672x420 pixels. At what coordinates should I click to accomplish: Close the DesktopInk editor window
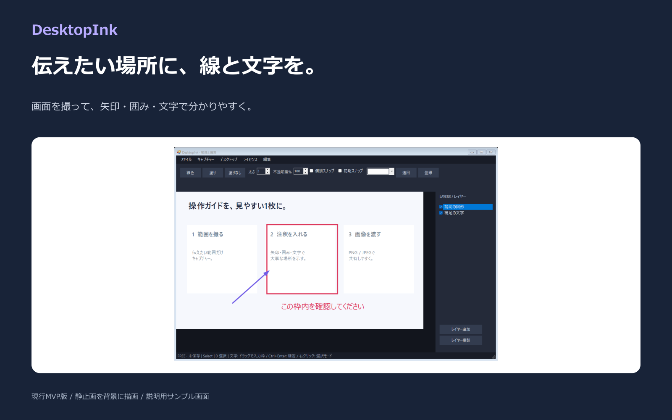(x=491, y=152)
